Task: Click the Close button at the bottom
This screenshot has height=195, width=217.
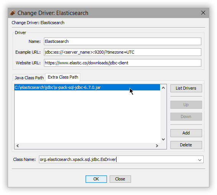Action: (120, 179)
